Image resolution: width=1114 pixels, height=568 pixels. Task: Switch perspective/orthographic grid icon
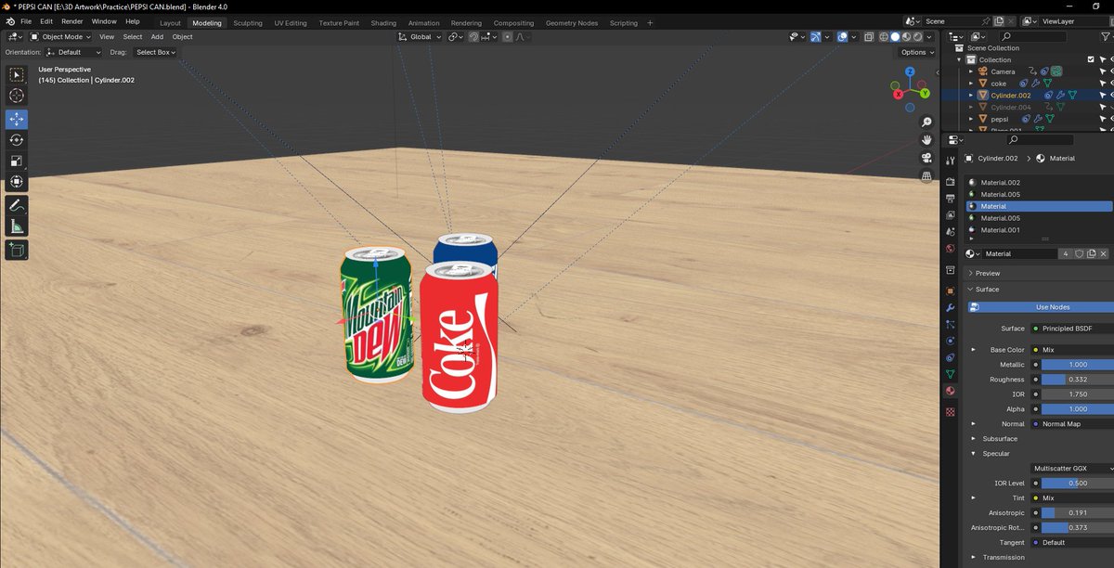tap(926, 175)
